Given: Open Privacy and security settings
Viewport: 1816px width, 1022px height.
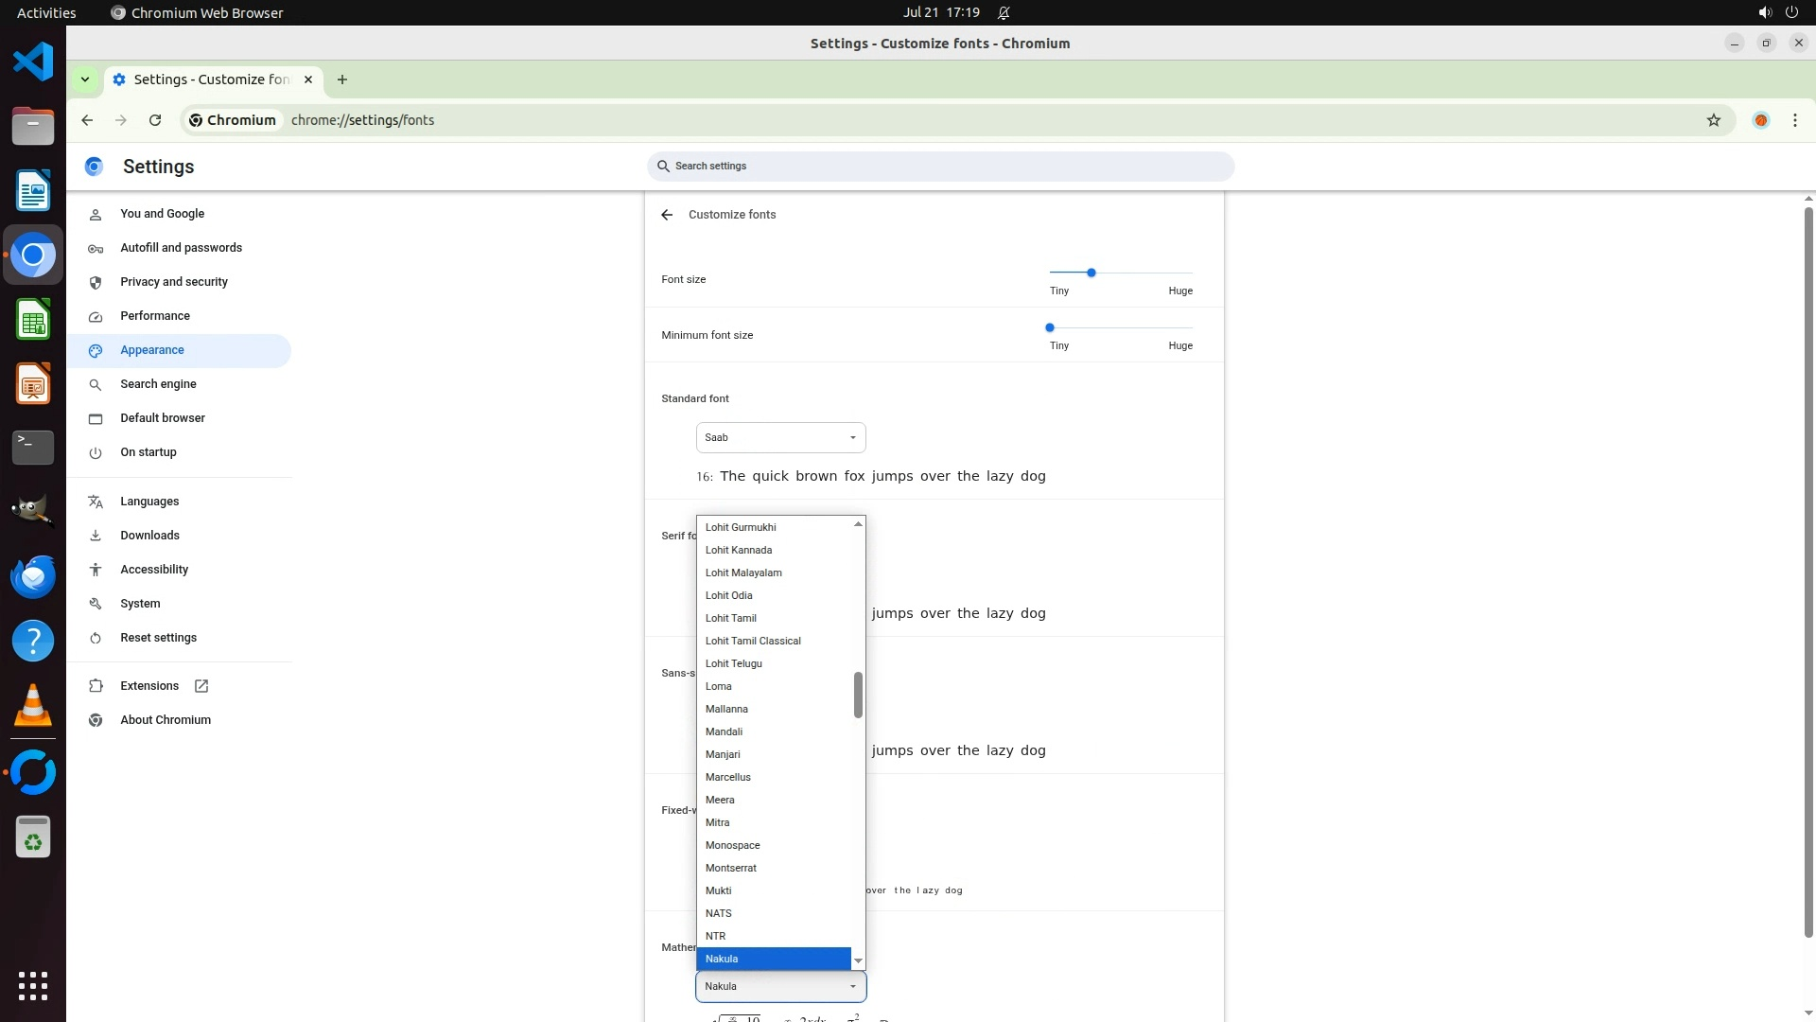Looking at the screenshot, I should click(174, 282).
